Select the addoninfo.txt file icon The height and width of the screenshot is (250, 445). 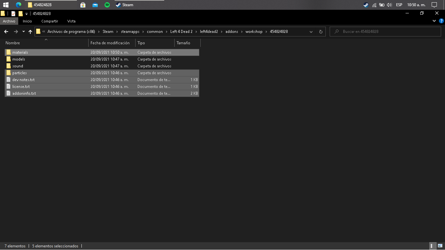(x=9, y=93)
